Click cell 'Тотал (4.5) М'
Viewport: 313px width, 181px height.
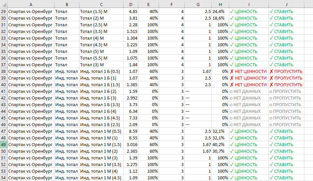(94, 45)
